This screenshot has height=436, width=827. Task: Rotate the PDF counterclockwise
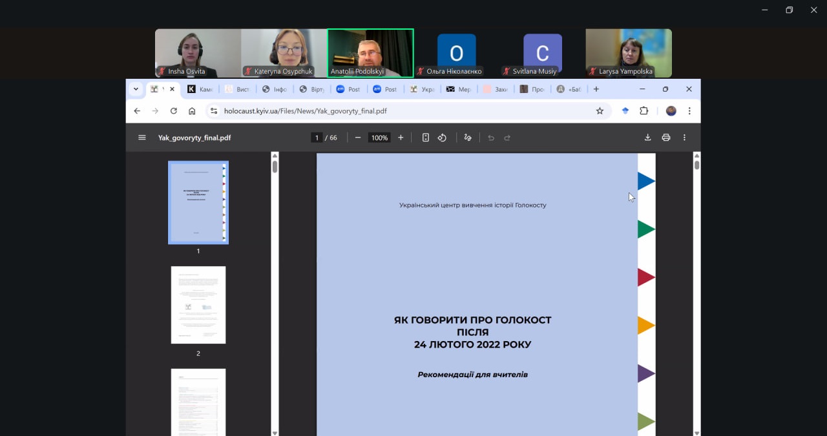point(443,138)
